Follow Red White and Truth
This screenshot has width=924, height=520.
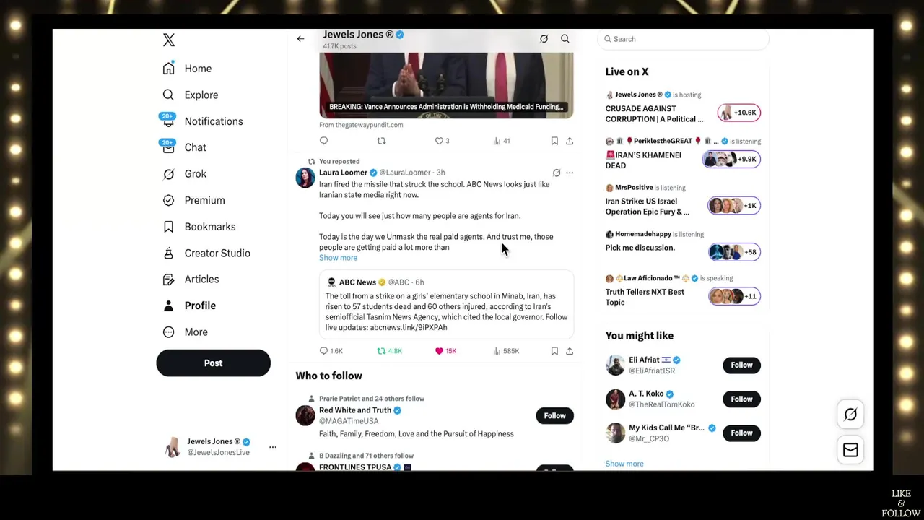554,416
